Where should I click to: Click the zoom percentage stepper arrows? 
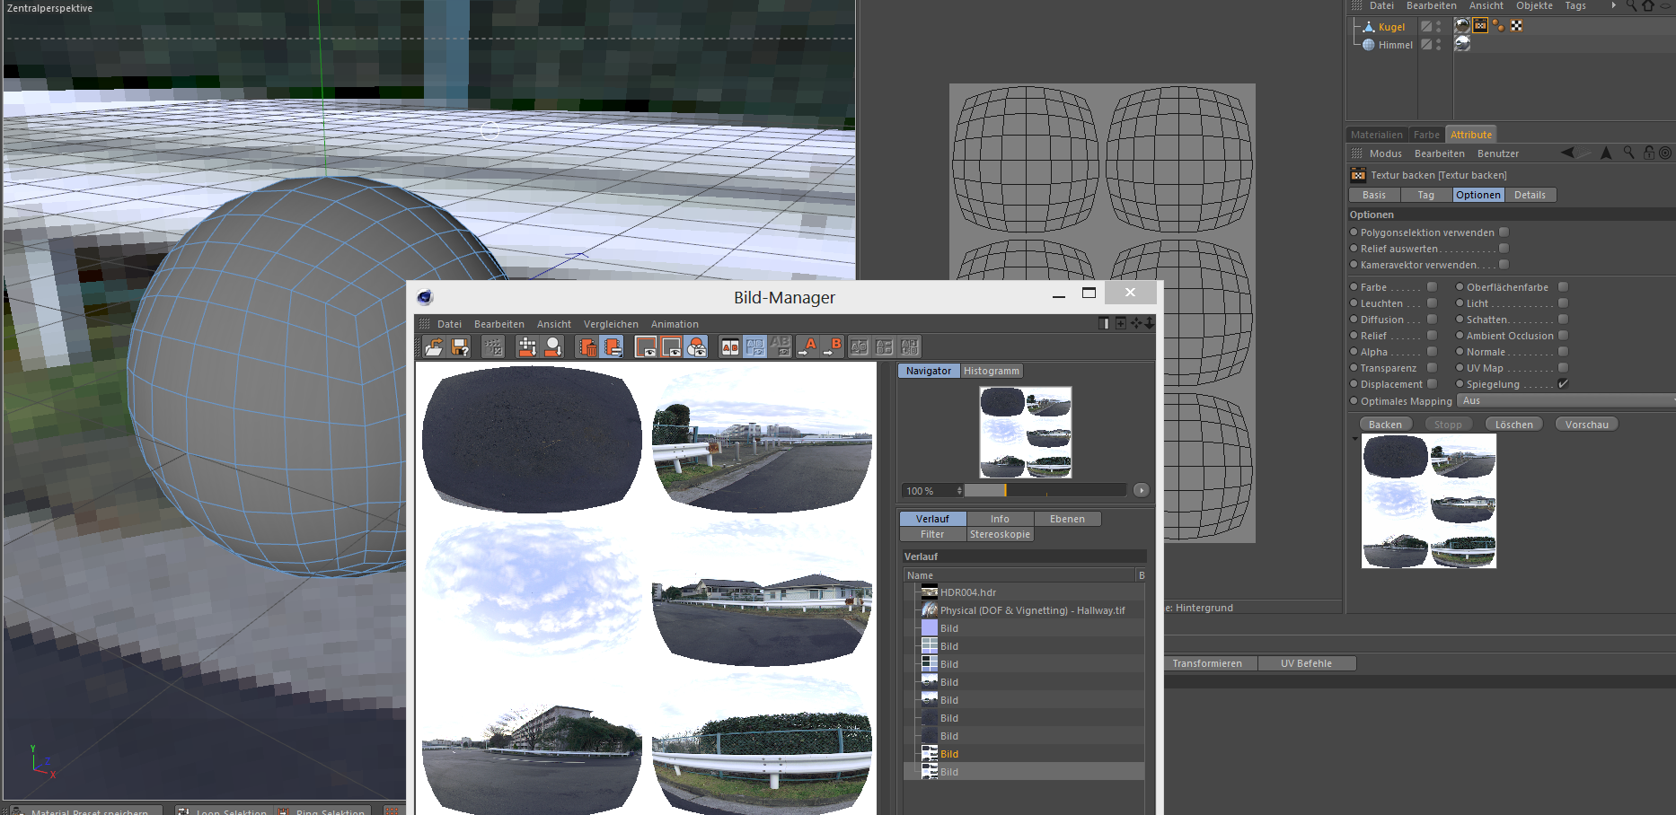coord(959,491)
